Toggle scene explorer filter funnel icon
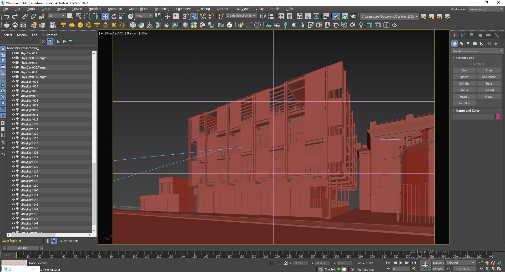The width and height of the screenshot is (505, 272). (50, 41)
